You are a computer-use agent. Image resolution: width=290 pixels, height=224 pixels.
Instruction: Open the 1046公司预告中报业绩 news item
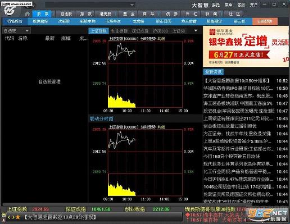246,187
